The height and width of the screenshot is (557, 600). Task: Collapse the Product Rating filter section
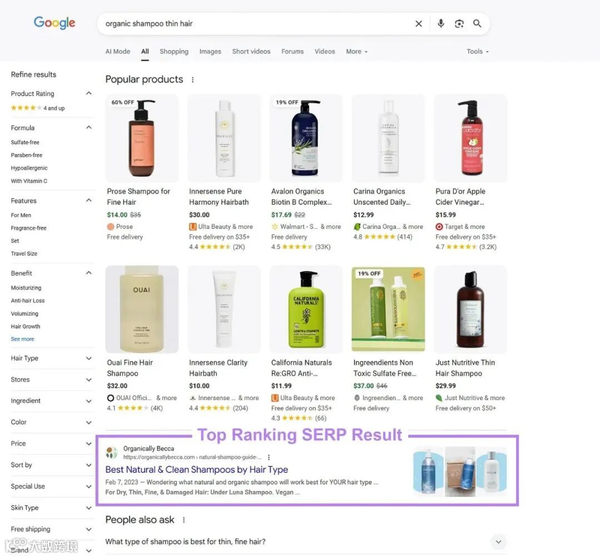[x=88, y=93]
